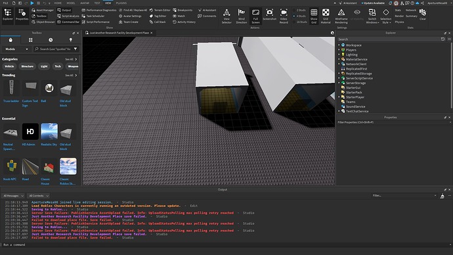Open the Models category dropdown in Toolbox
This screenshot has width=453, height=255.
tap(16, 49)
